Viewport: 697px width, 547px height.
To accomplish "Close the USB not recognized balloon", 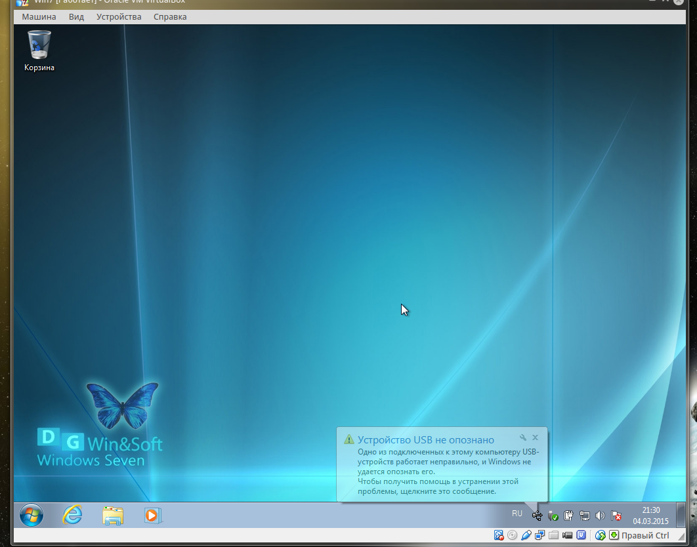I will (535, 437).
